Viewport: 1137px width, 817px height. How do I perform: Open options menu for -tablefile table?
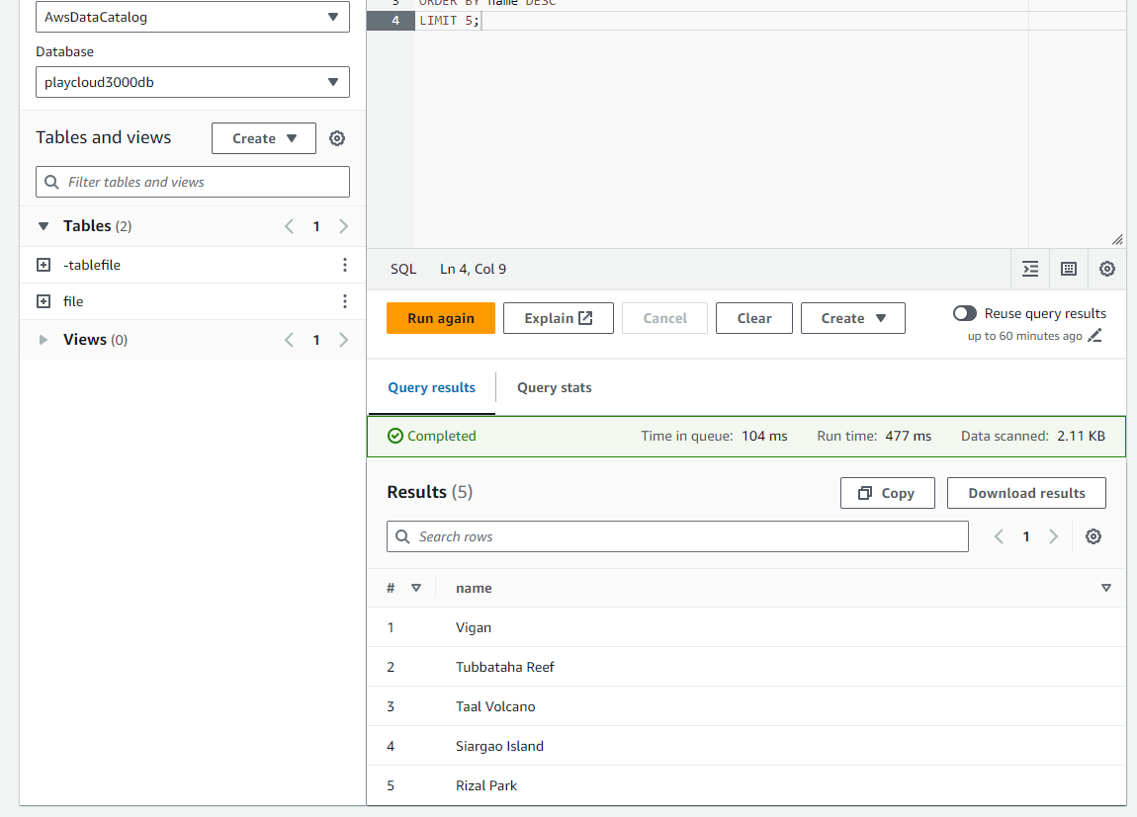(x=344, y=265)
